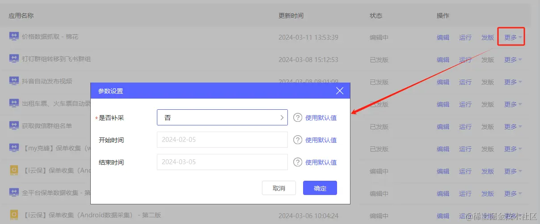This screenshot has width=540, height=224.
Task: Click 已发版 status of 钉钉群组转移到飞书群组
Action: [379, 60]
